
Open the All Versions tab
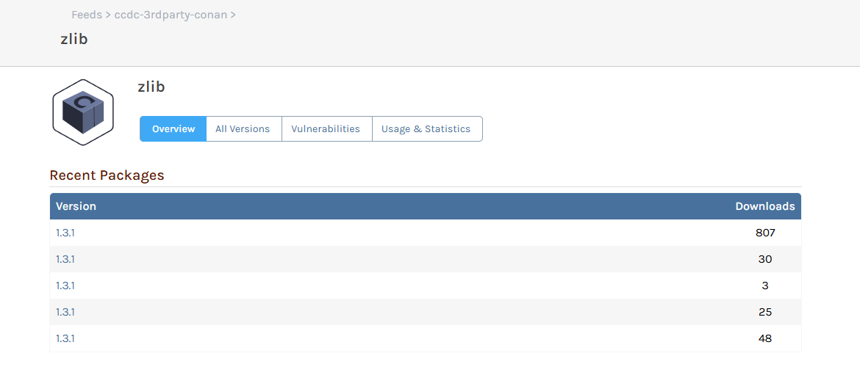coord(243,128)
